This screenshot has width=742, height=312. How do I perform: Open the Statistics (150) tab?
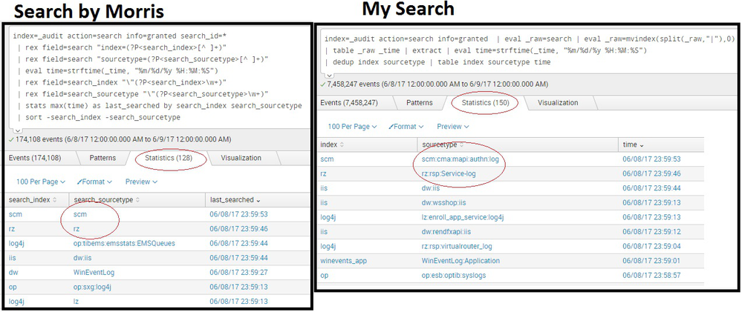484,102
